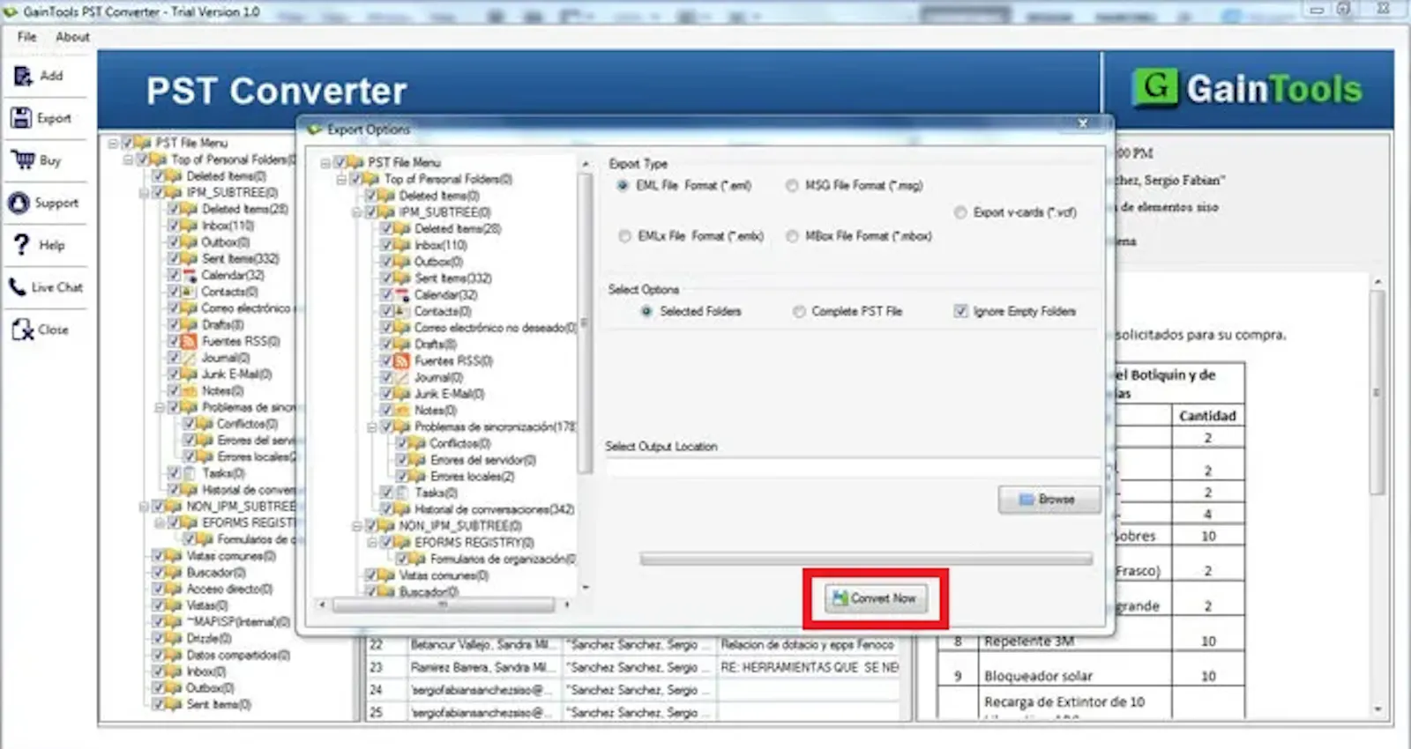
Task: Toggle the Ignore Empty Folders checkbox
Action: 961,311
